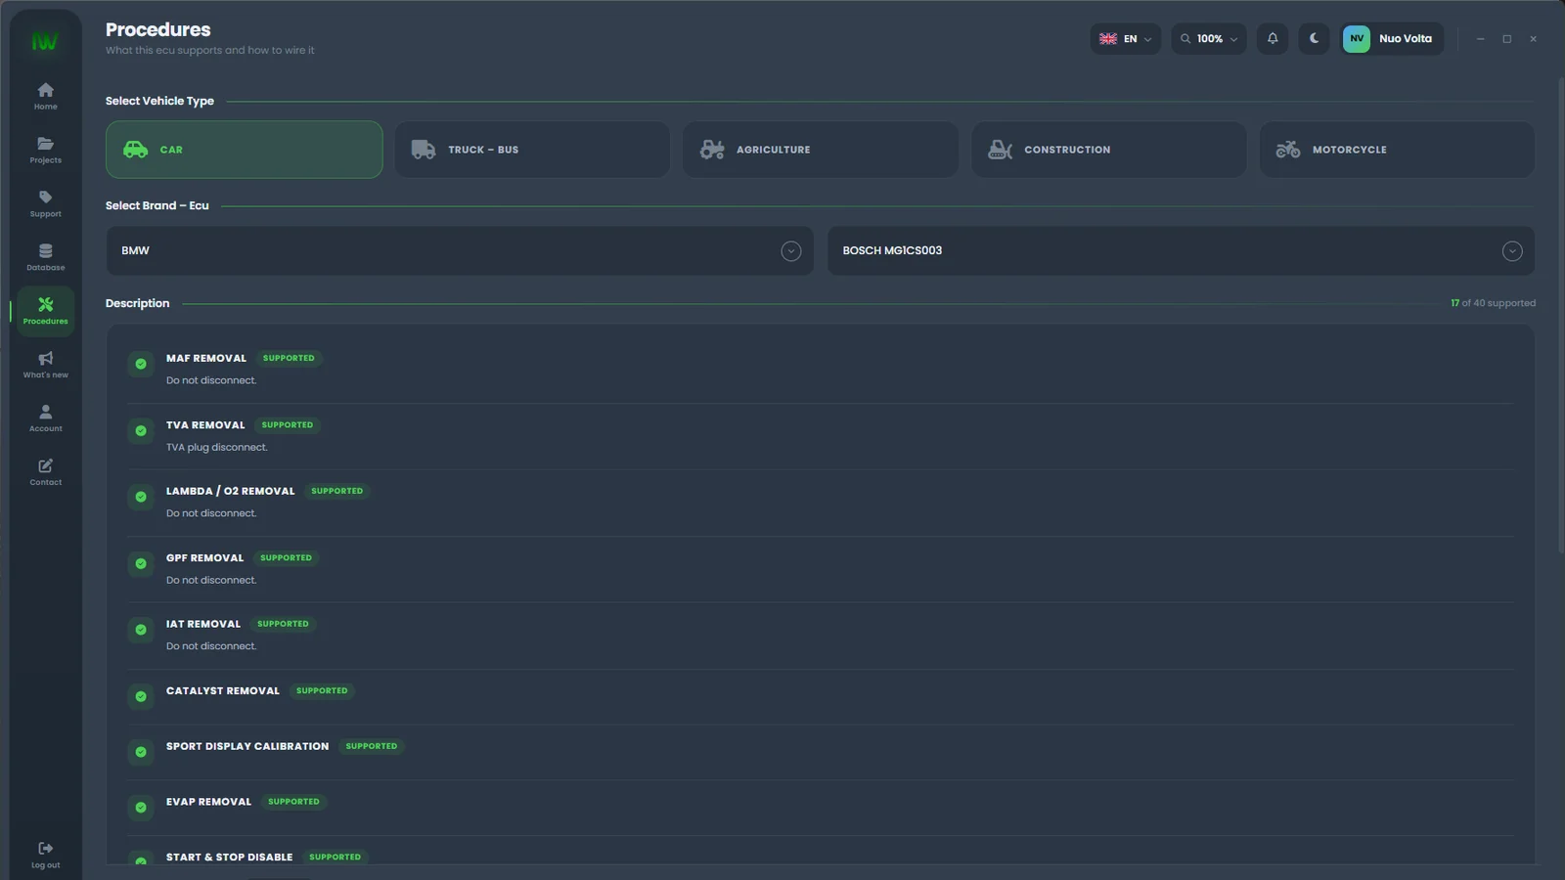Open the Projects folder section
Viewport: 1565px width, 880px height.
(45, 150)
